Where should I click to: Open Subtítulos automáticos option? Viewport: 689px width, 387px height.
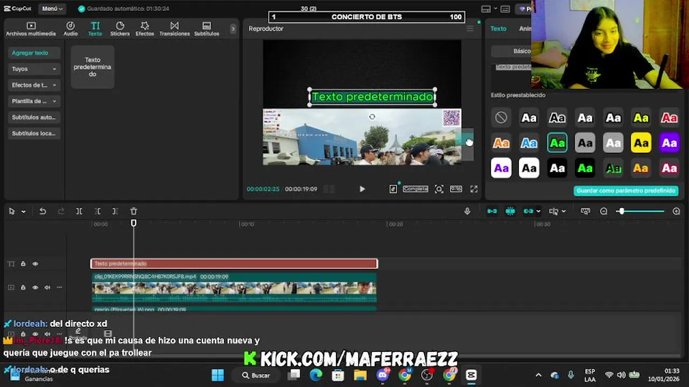tap(34, 117)
